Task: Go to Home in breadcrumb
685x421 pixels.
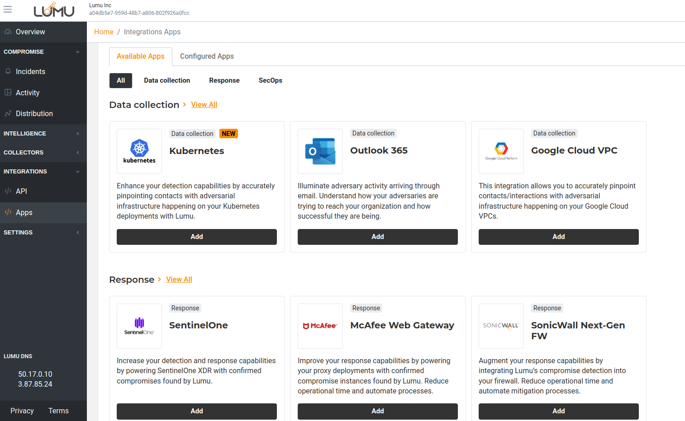Action: (x=104, y=32)
